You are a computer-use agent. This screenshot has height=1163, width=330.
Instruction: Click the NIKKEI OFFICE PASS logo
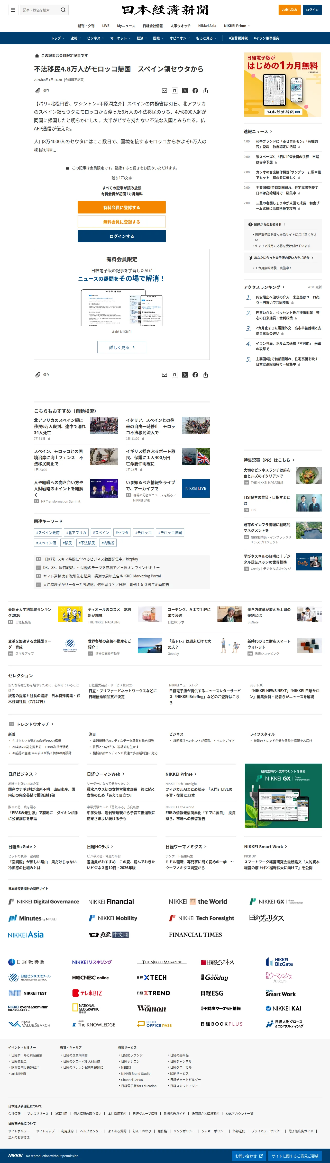(x=155, y=1024)
